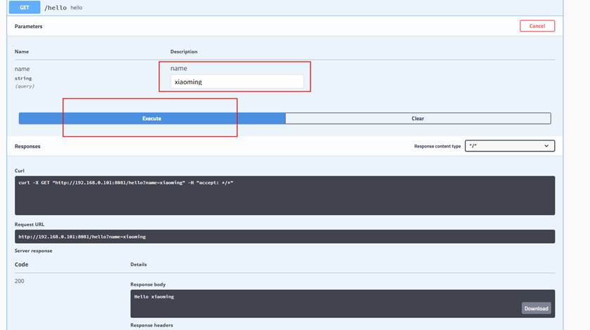Click the Responses section header

click(27, 146)
